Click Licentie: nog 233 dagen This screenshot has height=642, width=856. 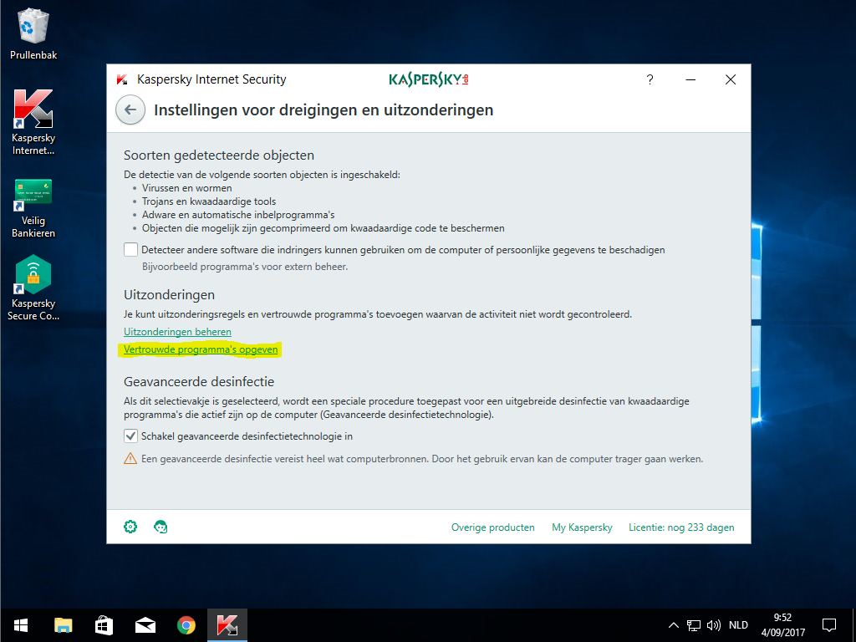click(681, 527)
